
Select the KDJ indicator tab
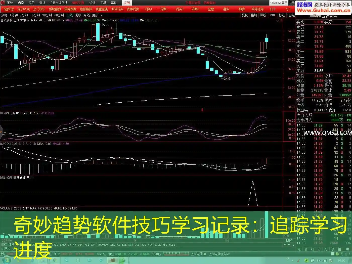coord(131,245)
